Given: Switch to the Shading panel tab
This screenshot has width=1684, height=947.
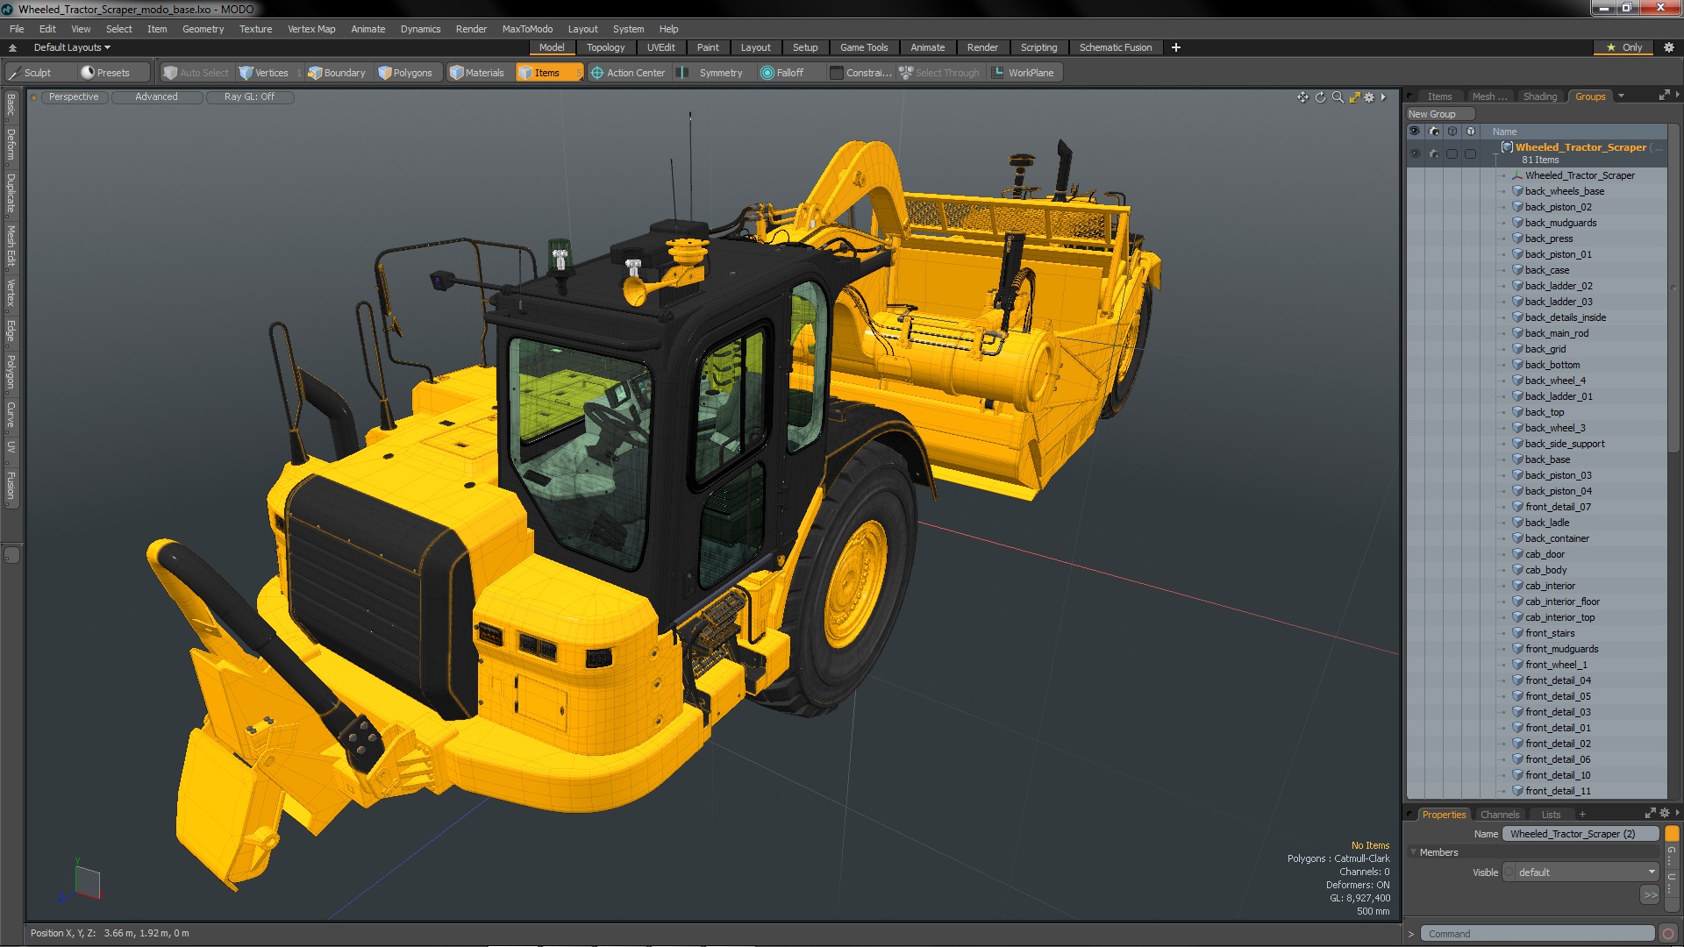Looking at the screenshot, I should point(1539,96).
